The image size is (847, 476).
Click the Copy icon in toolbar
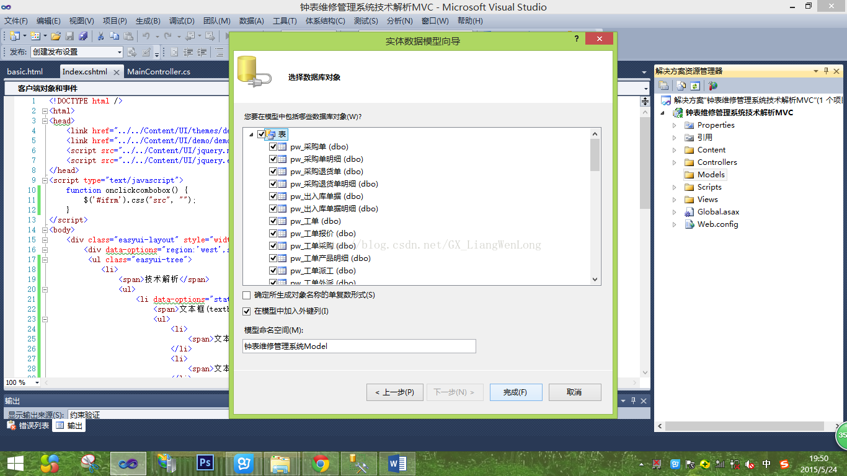coord(115,36)
